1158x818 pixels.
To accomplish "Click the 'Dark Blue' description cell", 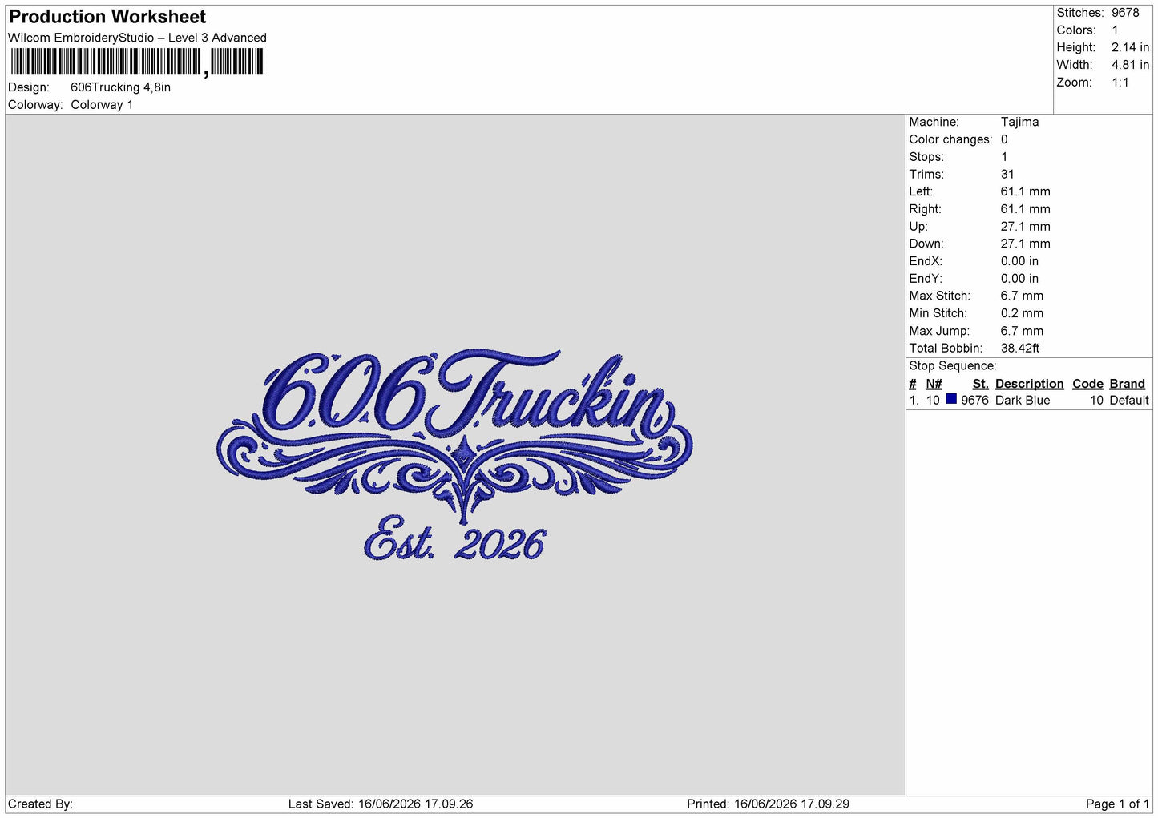I will point(1023,401).
